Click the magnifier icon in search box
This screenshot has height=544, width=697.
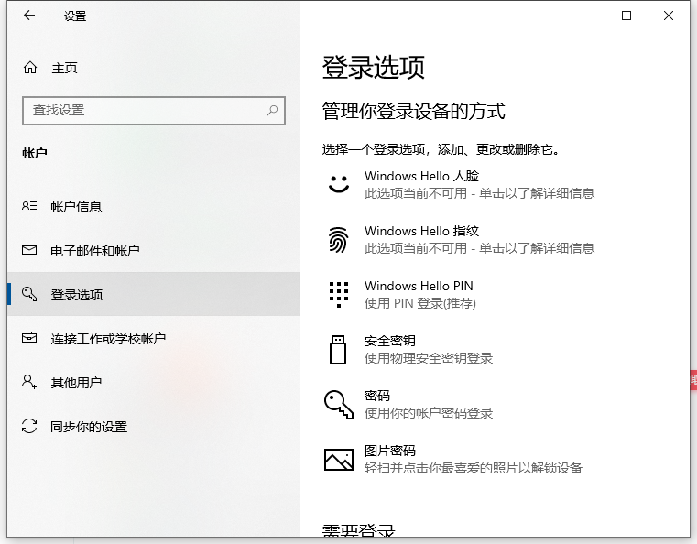pyautogui.click(x=272, y=110)
